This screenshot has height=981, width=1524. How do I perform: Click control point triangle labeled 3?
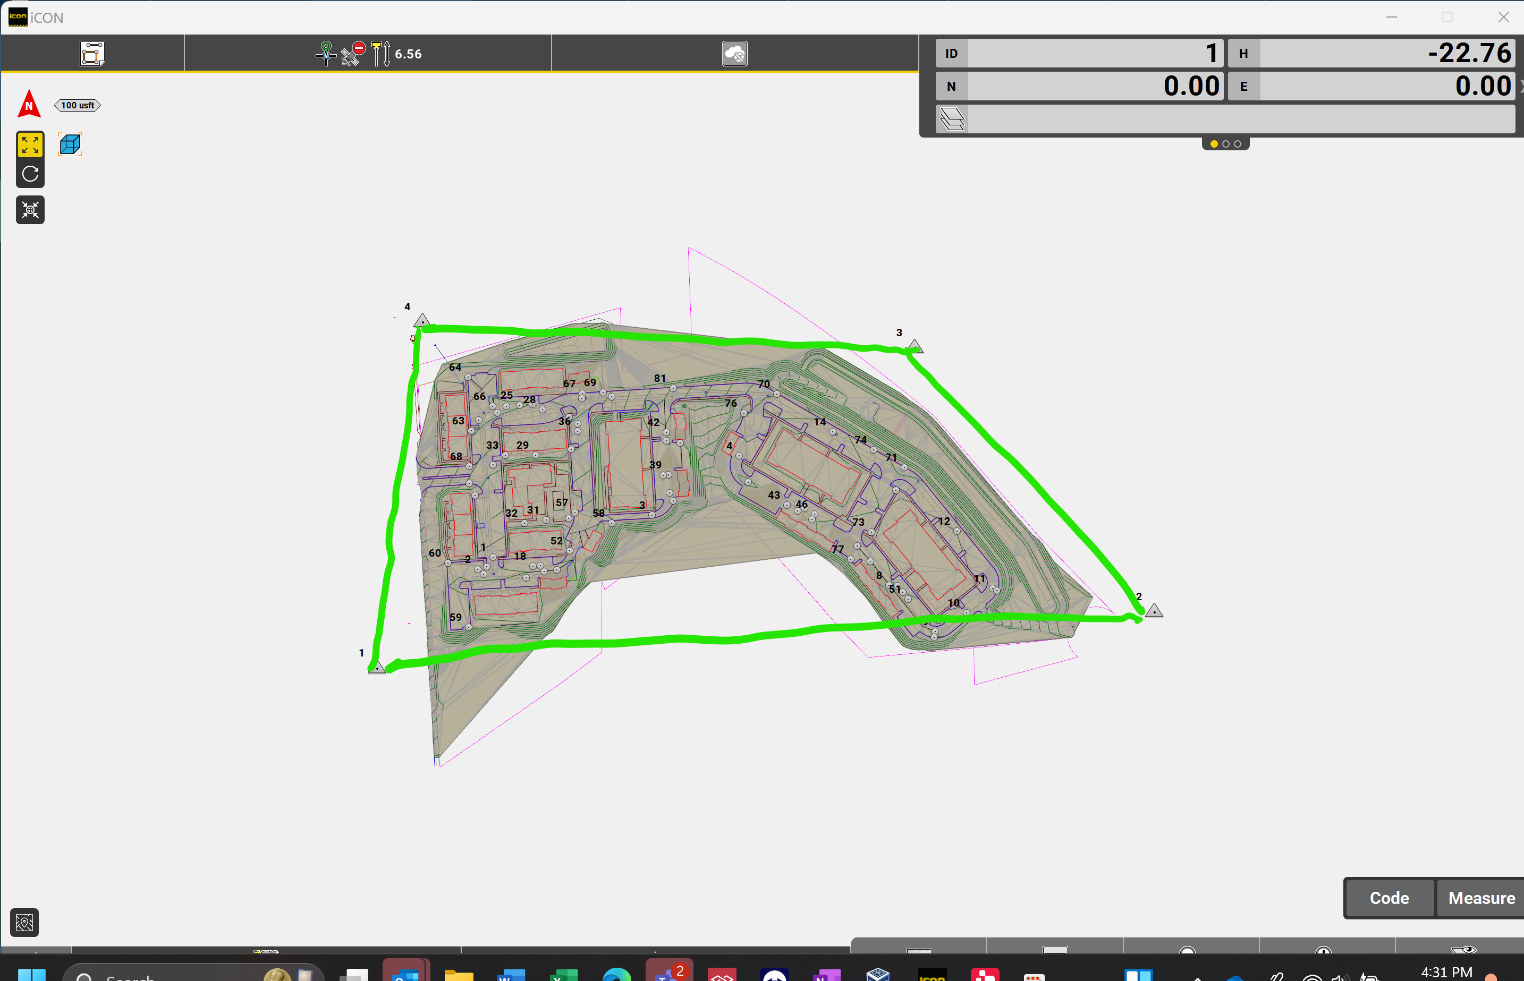[915, 346]
